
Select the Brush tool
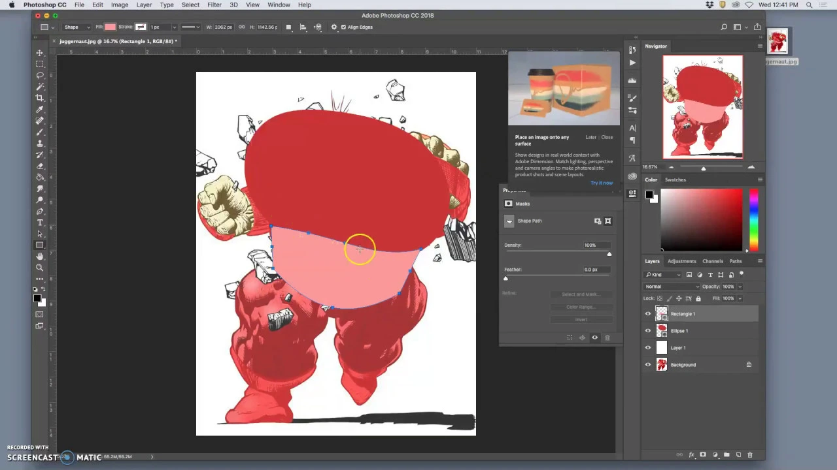tap(40, 132)
